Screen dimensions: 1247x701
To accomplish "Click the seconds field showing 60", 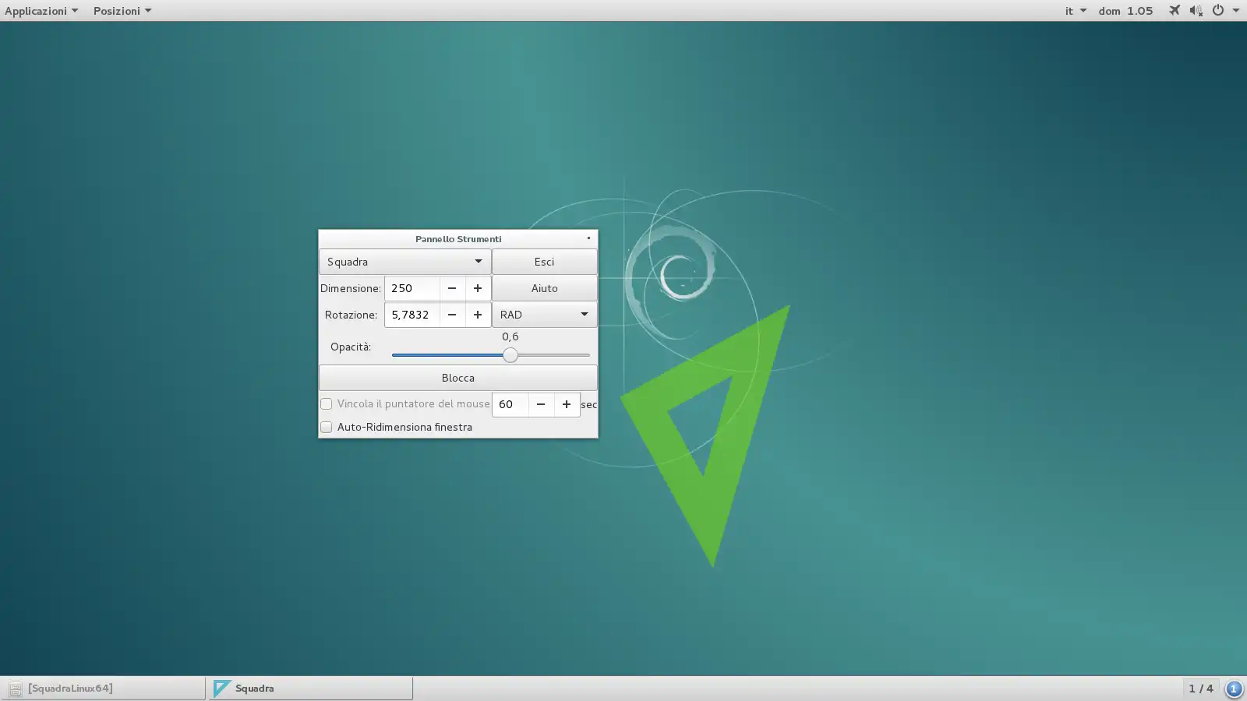I will click(510, 404).
